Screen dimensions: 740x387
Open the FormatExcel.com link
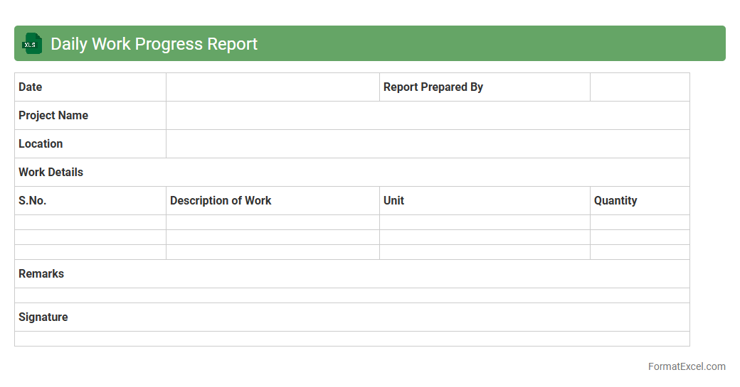(686, 366)
